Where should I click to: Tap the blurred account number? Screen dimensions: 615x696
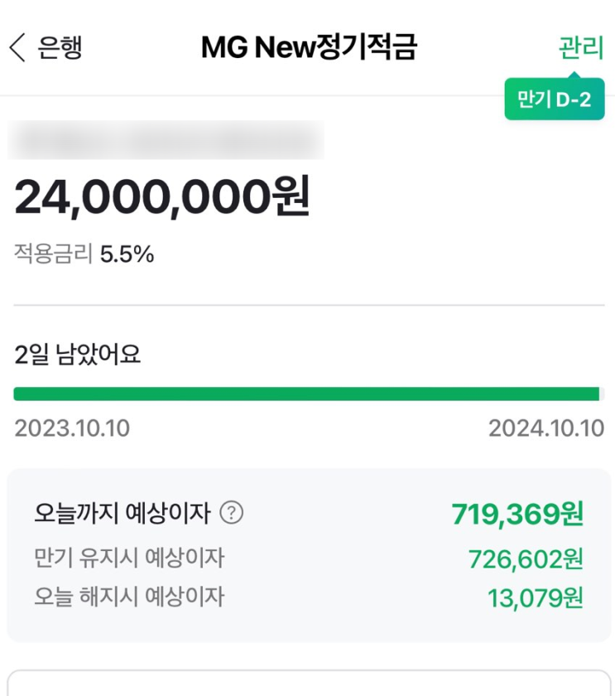click(x=166, y=140)
